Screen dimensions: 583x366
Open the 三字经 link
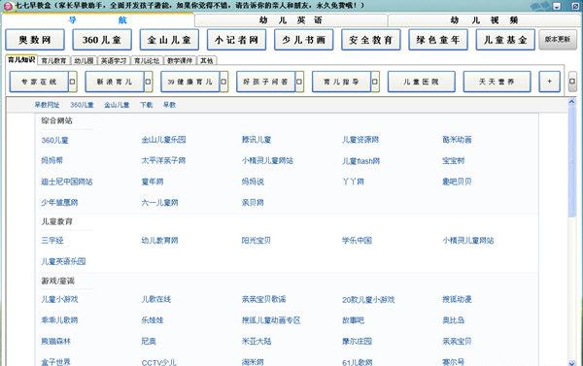click(52, 241)
